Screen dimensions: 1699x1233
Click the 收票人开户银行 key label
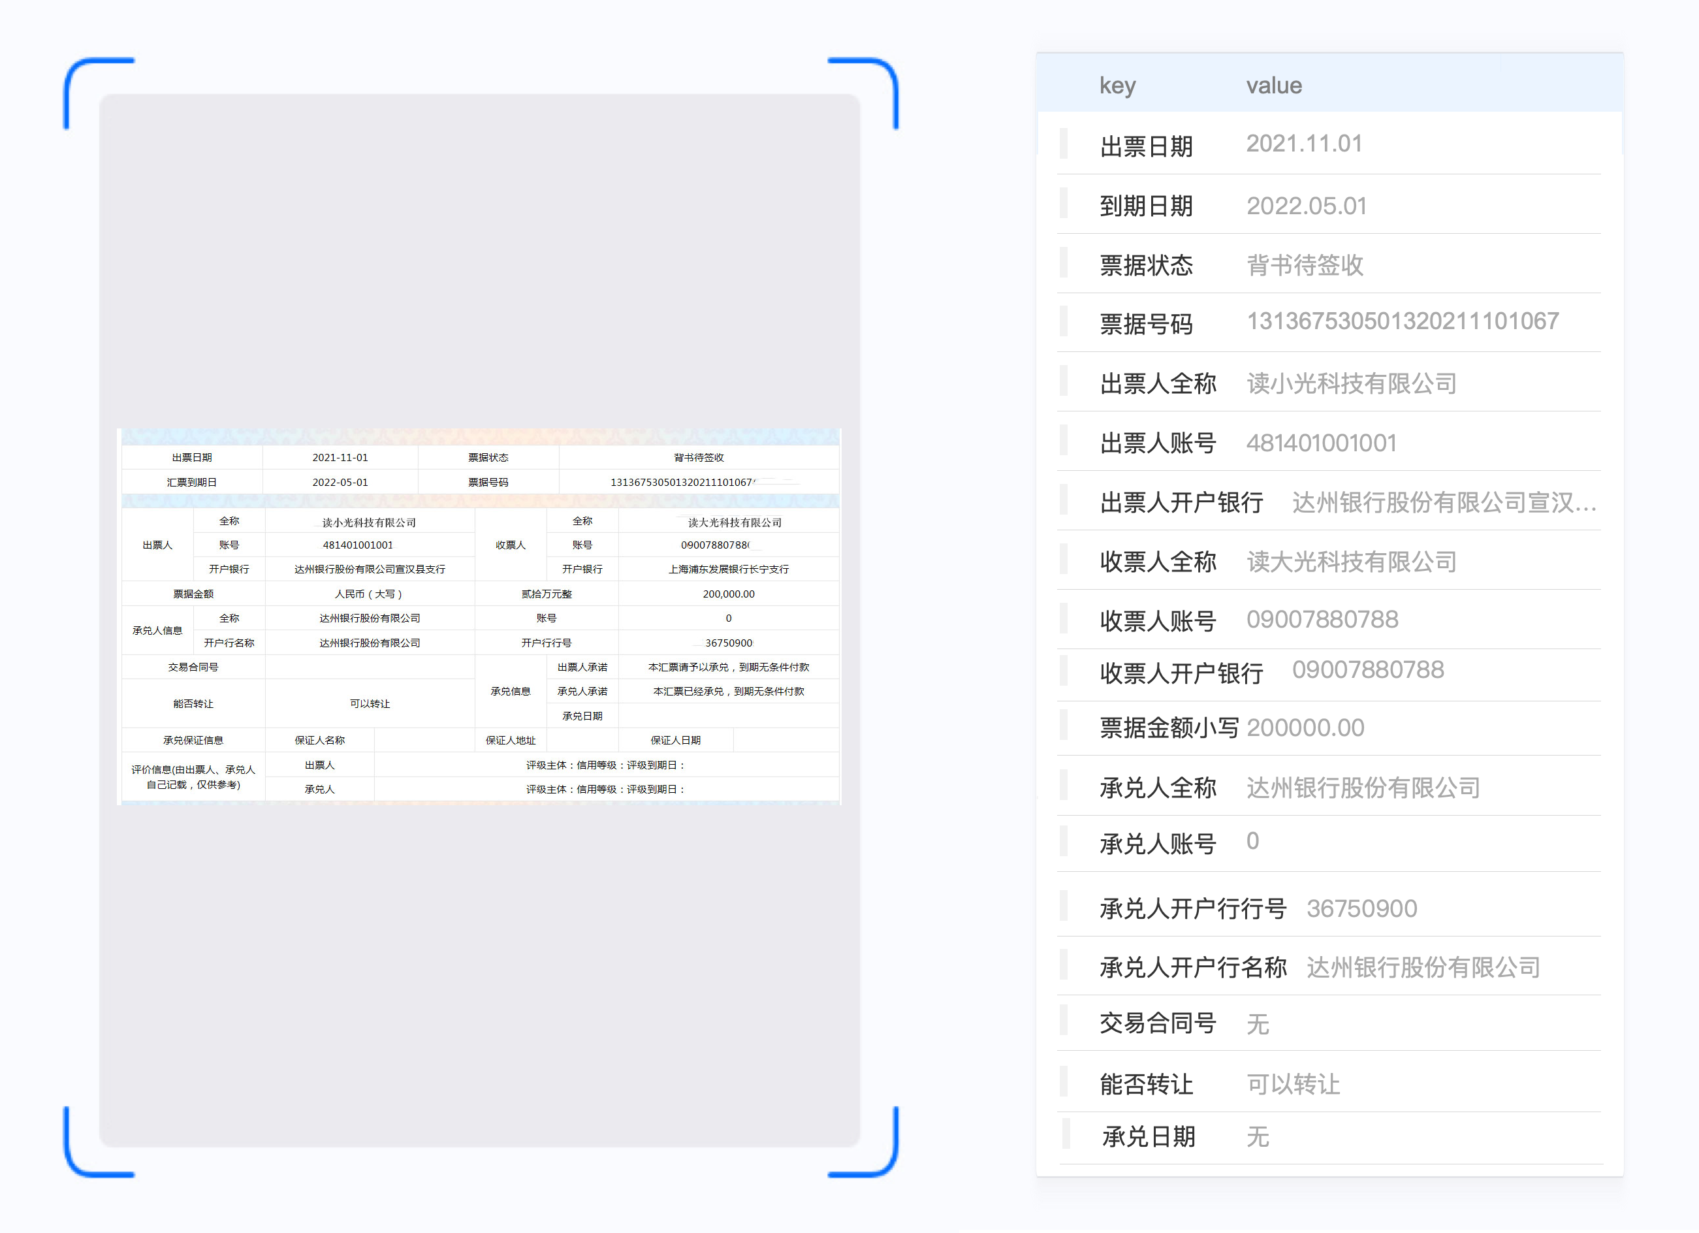click(1181, 673)
